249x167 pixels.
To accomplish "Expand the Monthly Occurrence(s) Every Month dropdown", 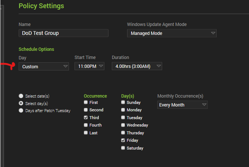I will click(182, 105).
